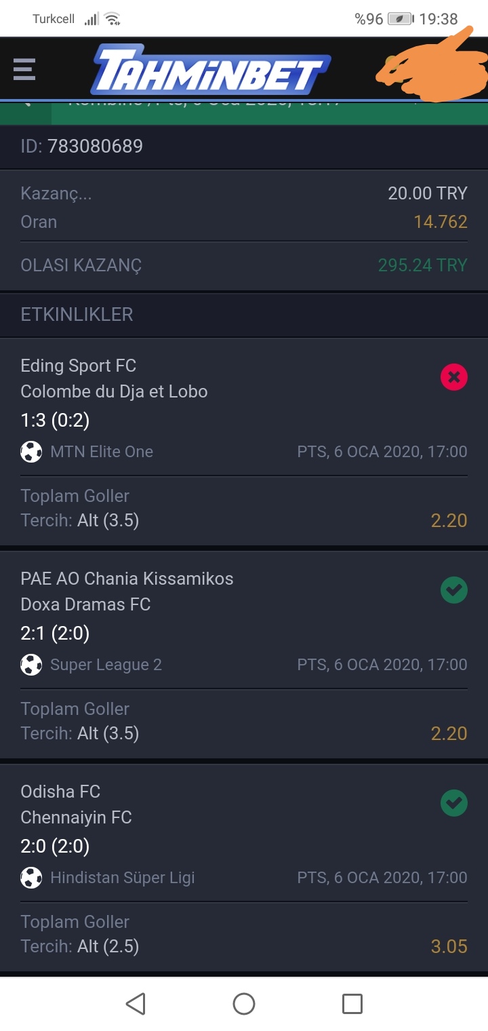Viewport: 488px width, 1031px height.
Task: Tap green check icon for Odisha FC
Action: pyautogui.click(x=454, y=803)
